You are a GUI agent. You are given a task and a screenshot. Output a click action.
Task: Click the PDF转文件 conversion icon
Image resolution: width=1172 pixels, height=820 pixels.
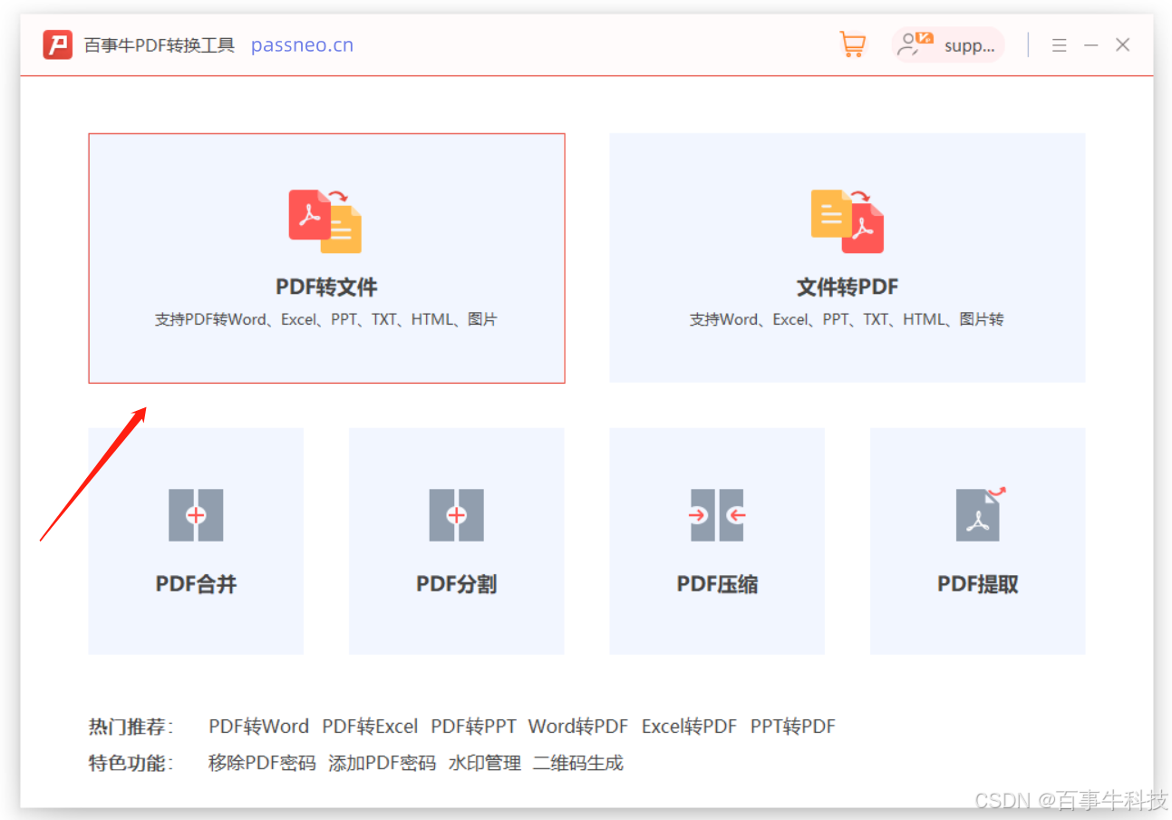325,221
